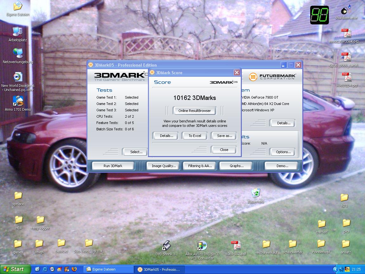The width and height of the screenshot is (365, 274).
Task: Export score with To Excel button
Action: click(x=195, y=136)
